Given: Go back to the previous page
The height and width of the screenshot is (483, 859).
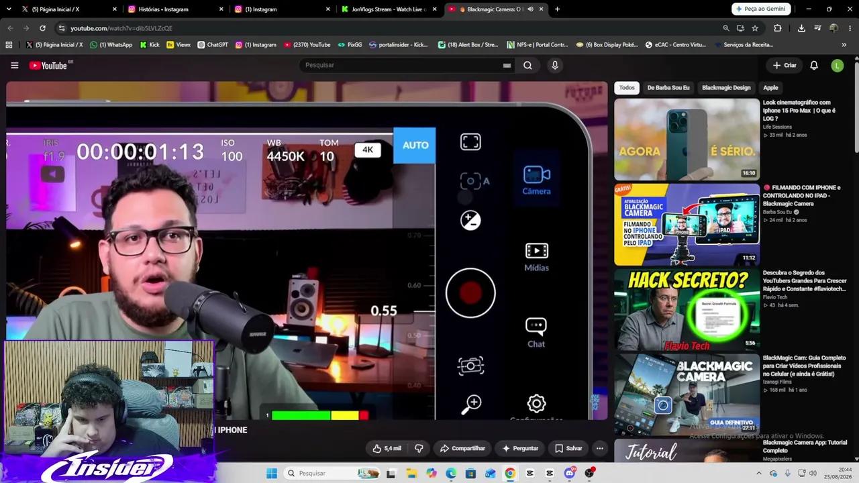Looking at the screenshot, I should [x=10, y=28].
